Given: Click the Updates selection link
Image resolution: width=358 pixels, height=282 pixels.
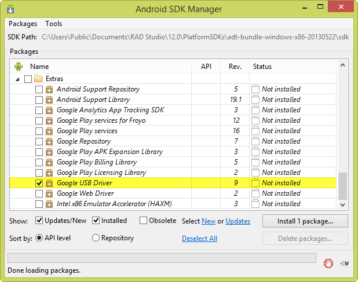Looking at the screenshot, I should pyautogui.click(x=238, y=221).
